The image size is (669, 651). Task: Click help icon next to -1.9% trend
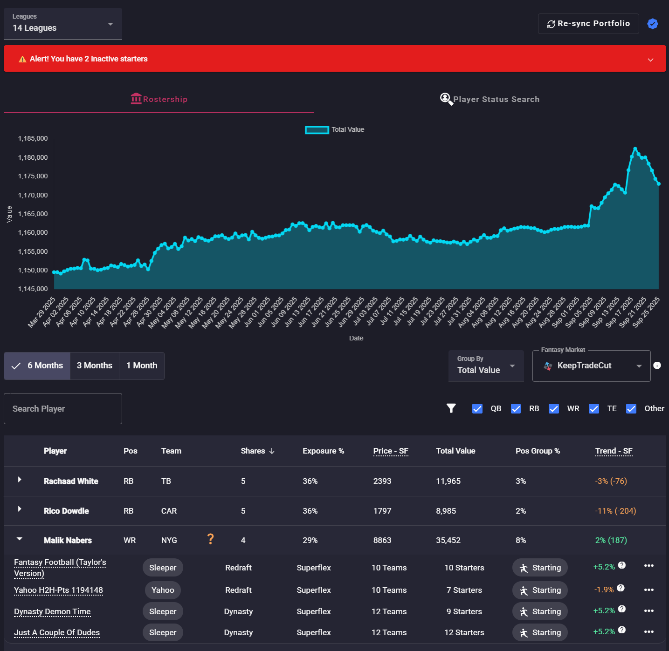(621, 588)
